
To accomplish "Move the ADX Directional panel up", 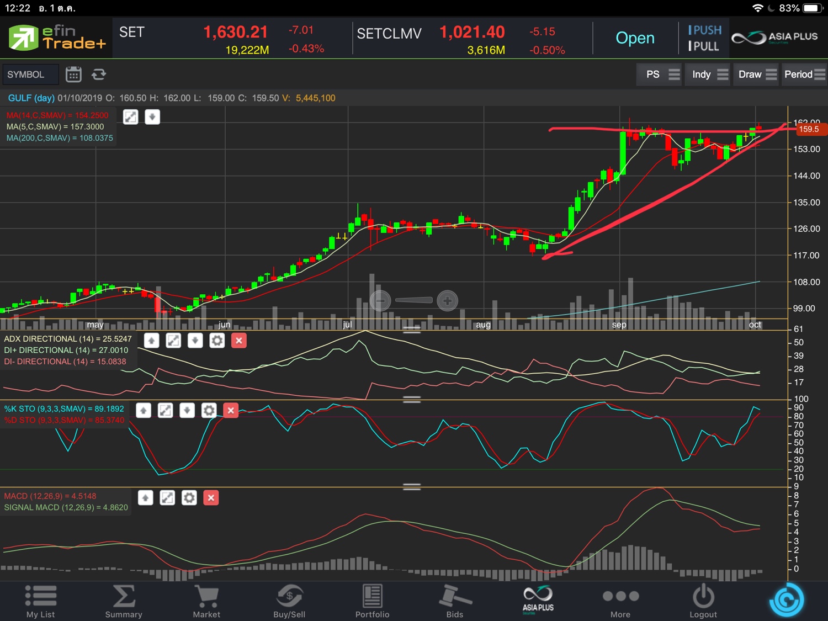I will [x=152, y=341].
